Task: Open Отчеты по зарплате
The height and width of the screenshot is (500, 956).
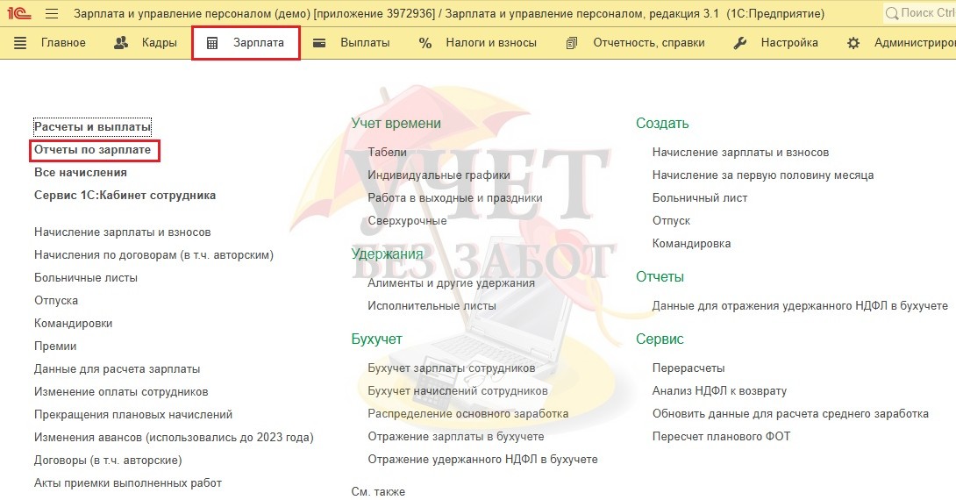Action: 92,150
